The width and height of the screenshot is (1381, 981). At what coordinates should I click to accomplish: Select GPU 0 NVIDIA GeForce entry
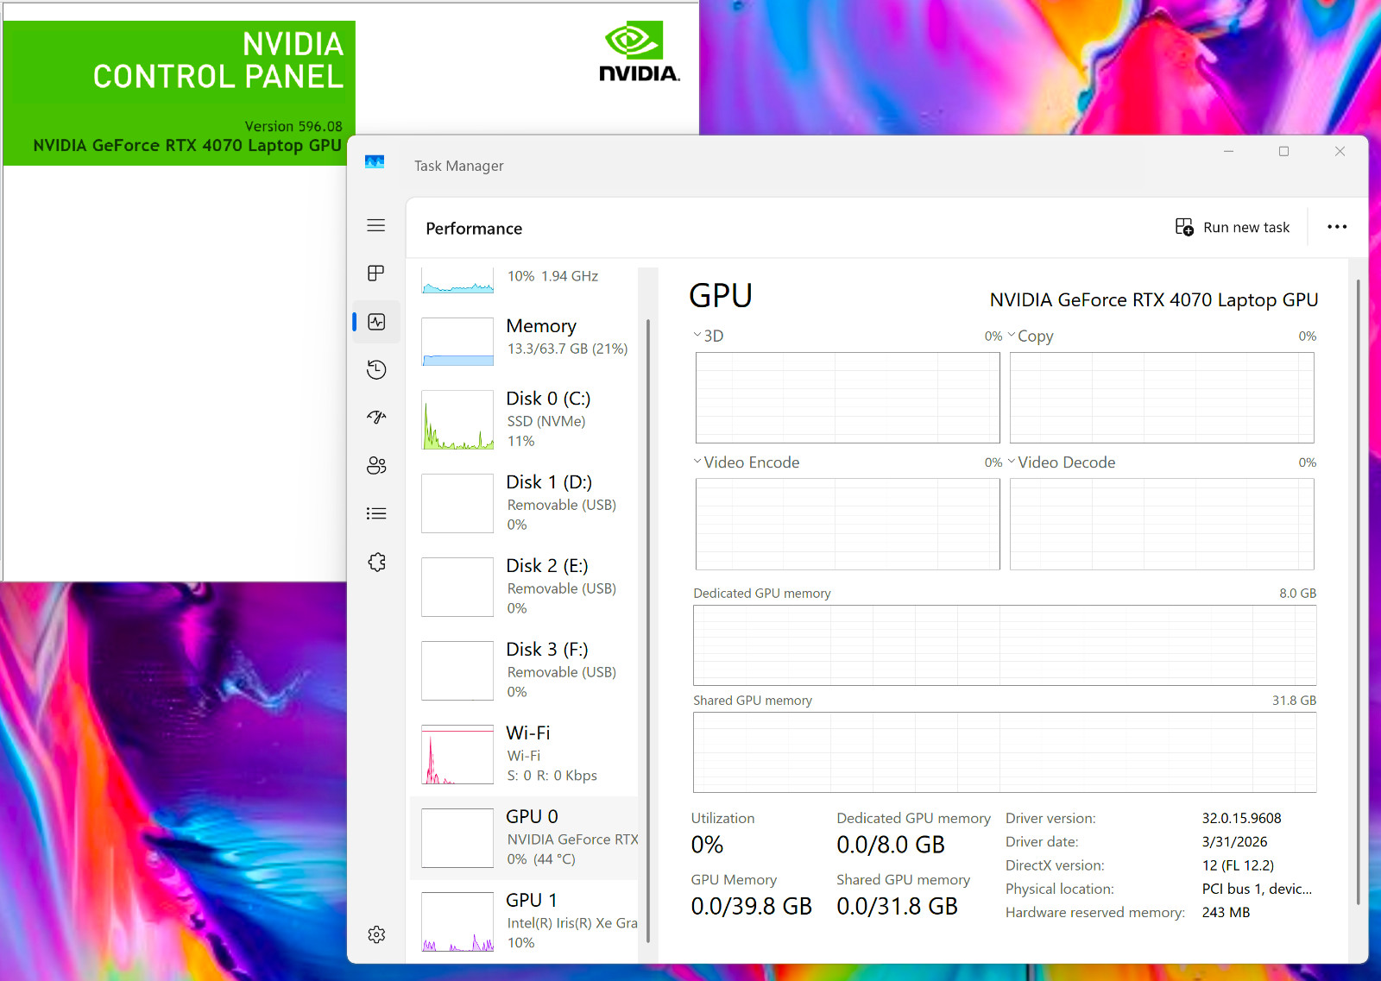click(525, 838)
